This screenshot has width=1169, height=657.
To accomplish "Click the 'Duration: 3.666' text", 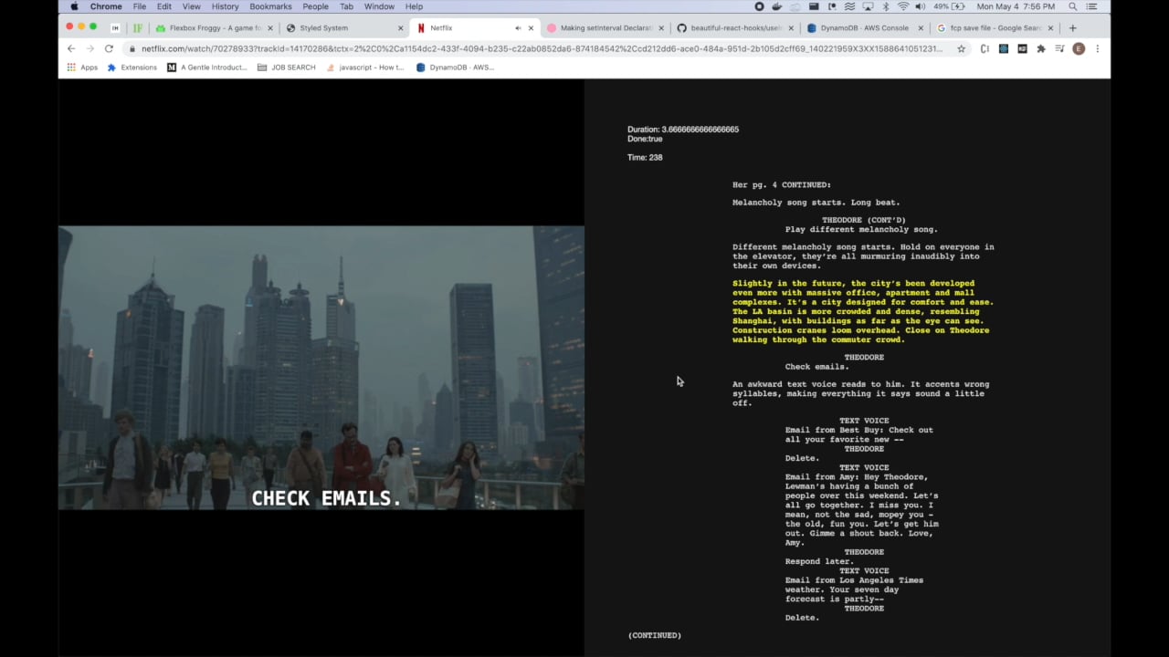I will (683, 130).
